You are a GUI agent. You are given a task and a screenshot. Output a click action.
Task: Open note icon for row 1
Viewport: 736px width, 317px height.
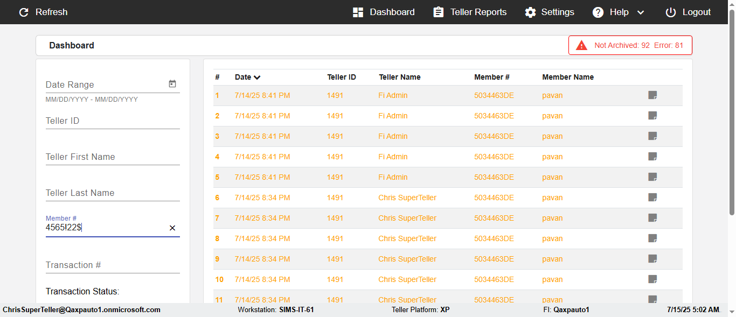coord(652,95)
